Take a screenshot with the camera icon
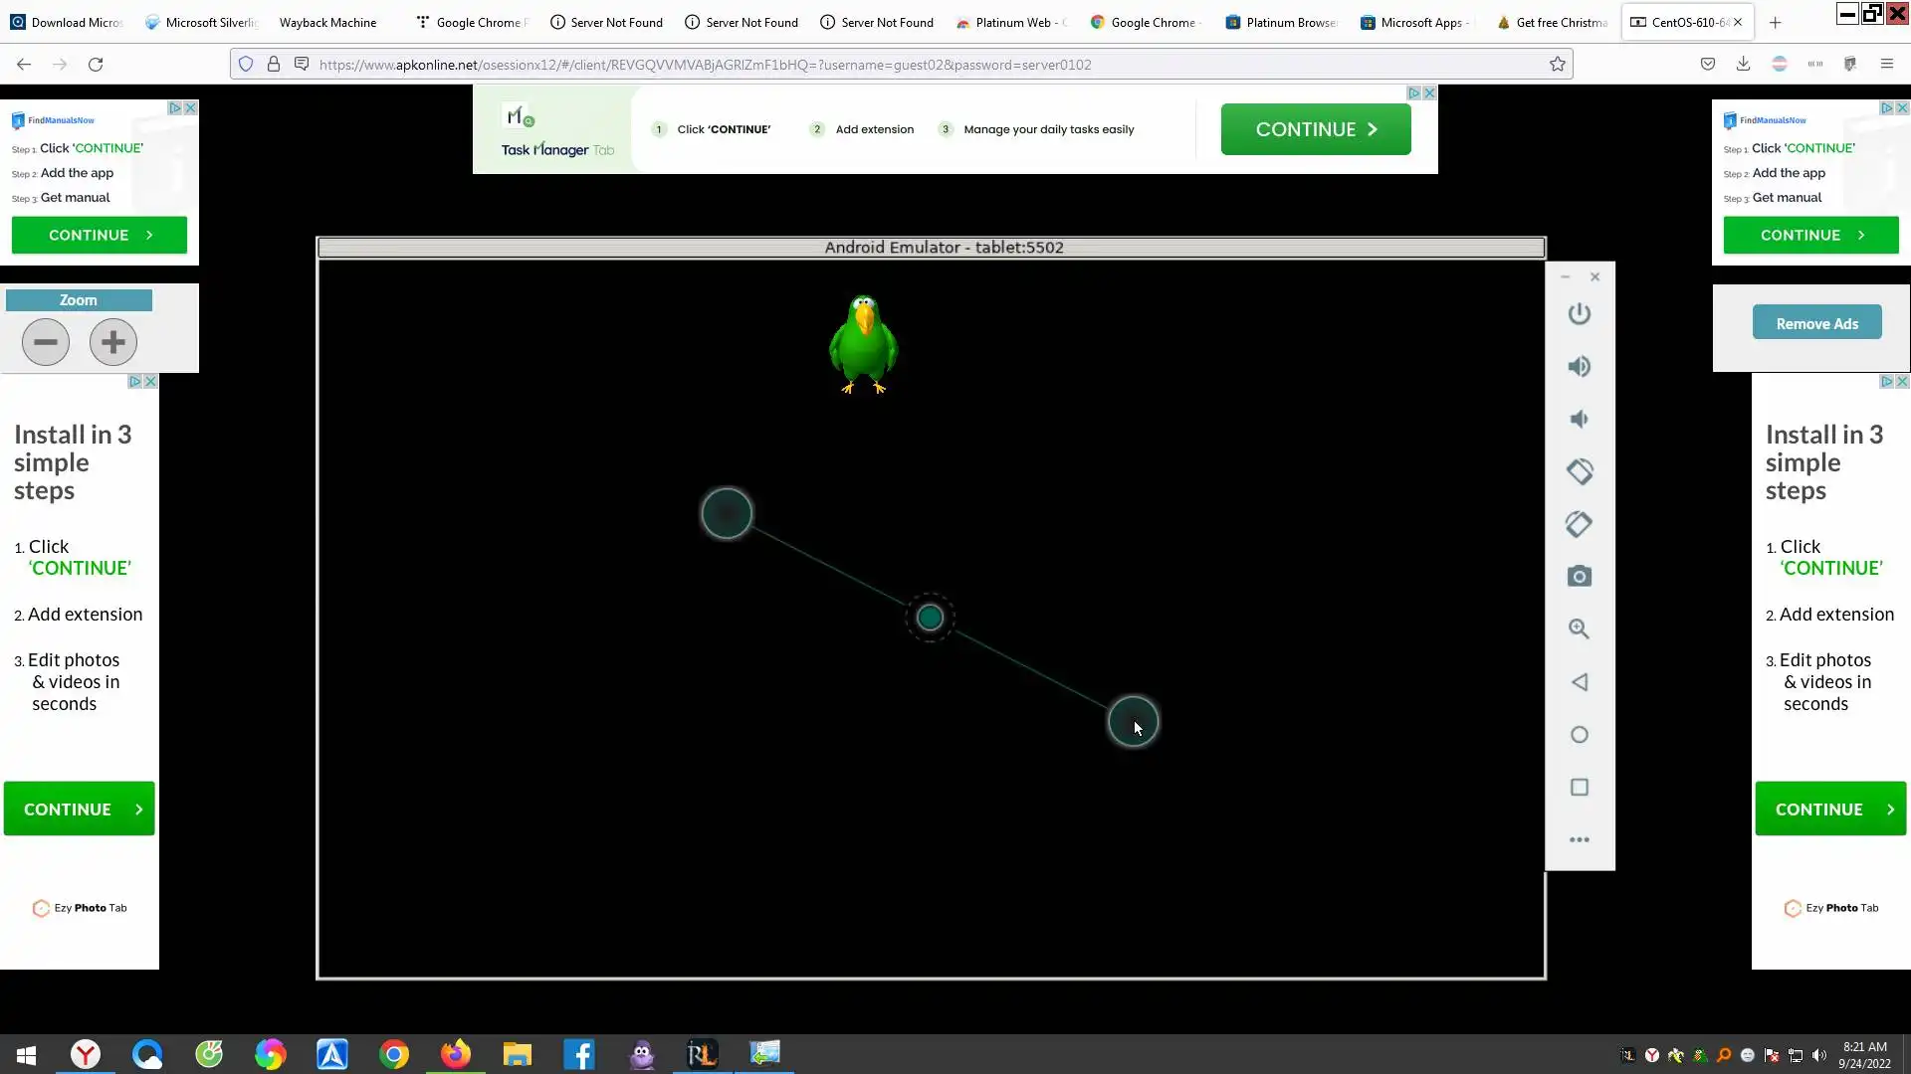This screenshot has width=1911, height=1074. pos(1579,577)
